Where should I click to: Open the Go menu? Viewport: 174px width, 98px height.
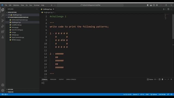click(x=27, y=5)
